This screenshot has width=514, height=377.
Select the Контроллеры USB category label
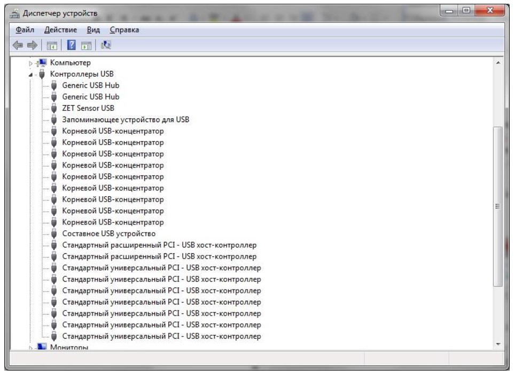pos(82,74)
